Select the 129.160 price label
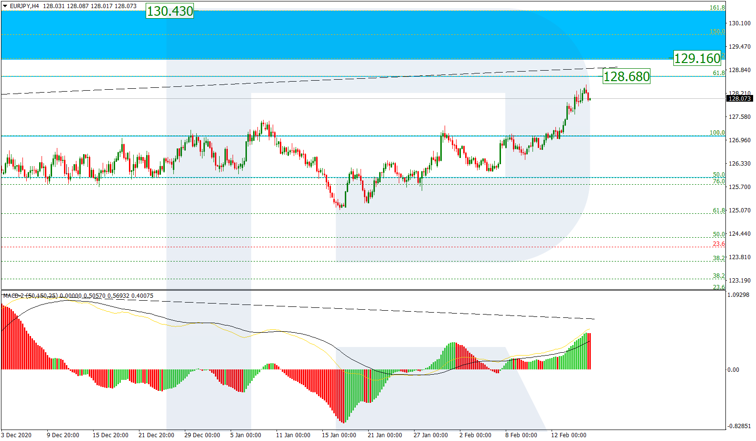 tap(697, 58)
